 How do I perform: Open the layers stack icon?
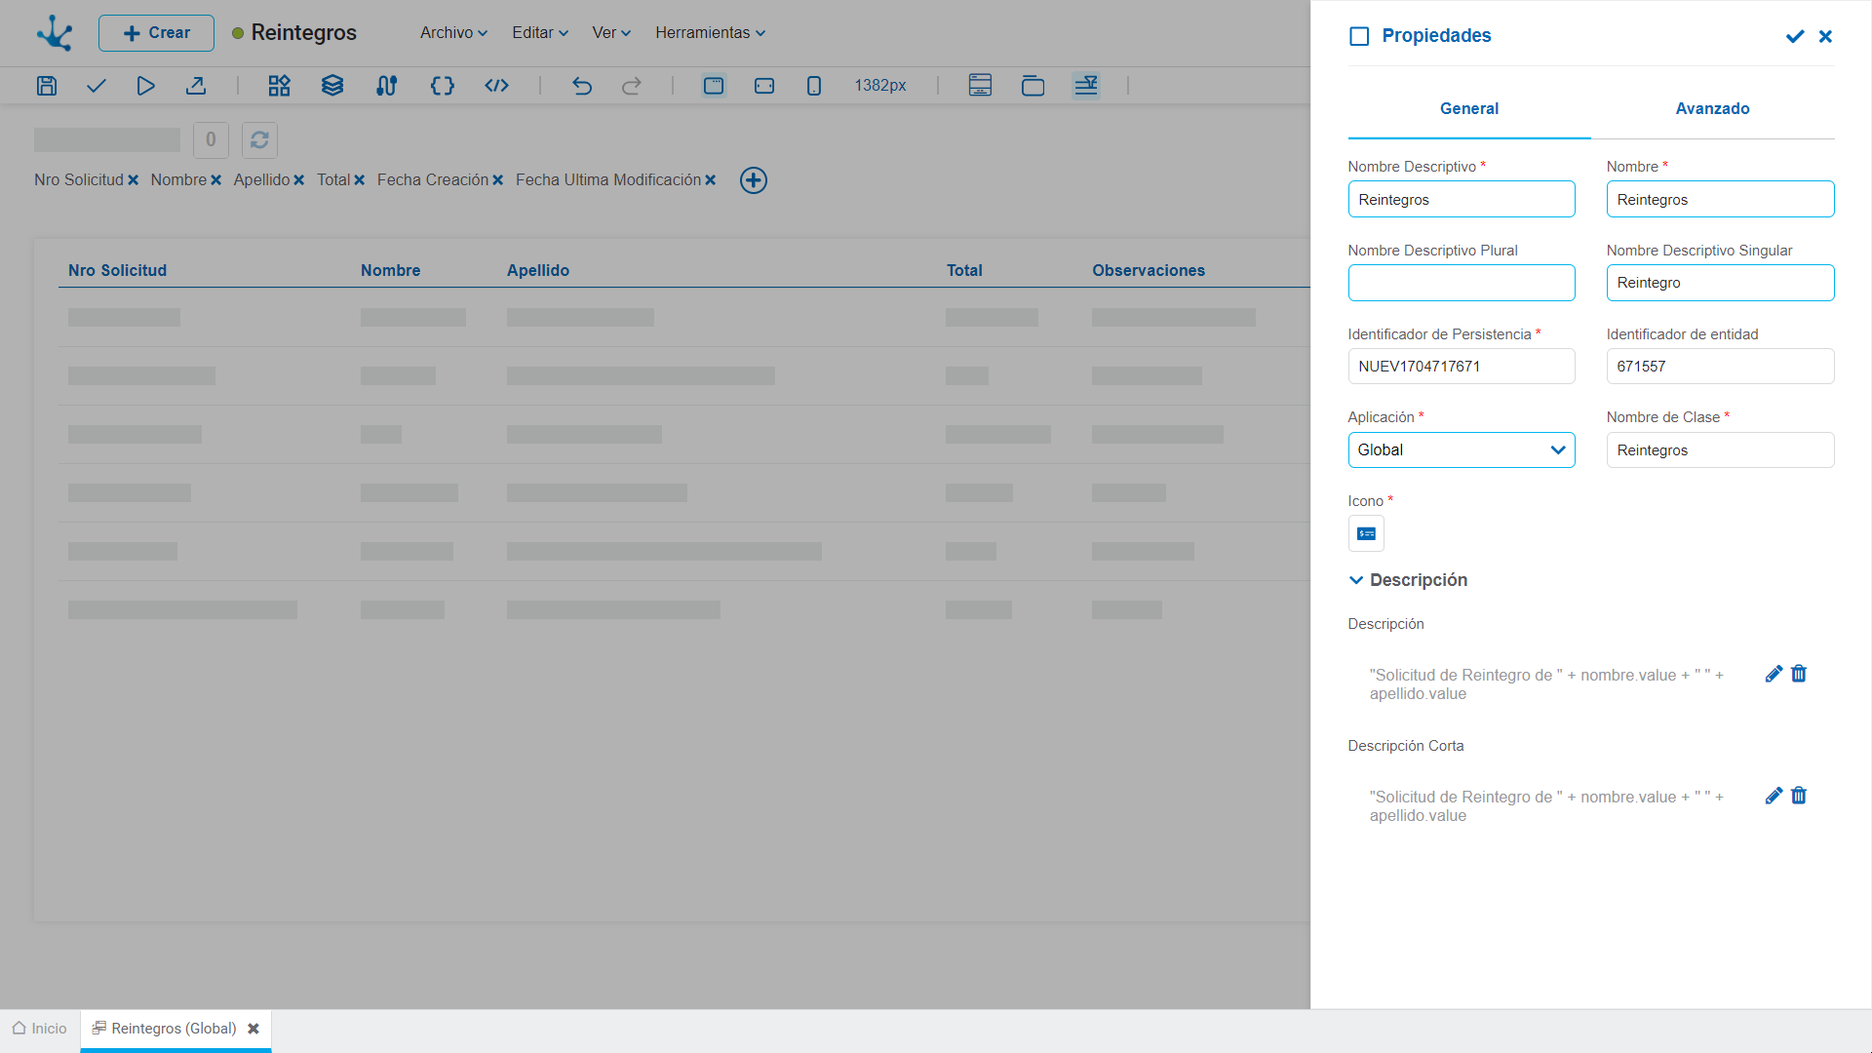point(332,86)
